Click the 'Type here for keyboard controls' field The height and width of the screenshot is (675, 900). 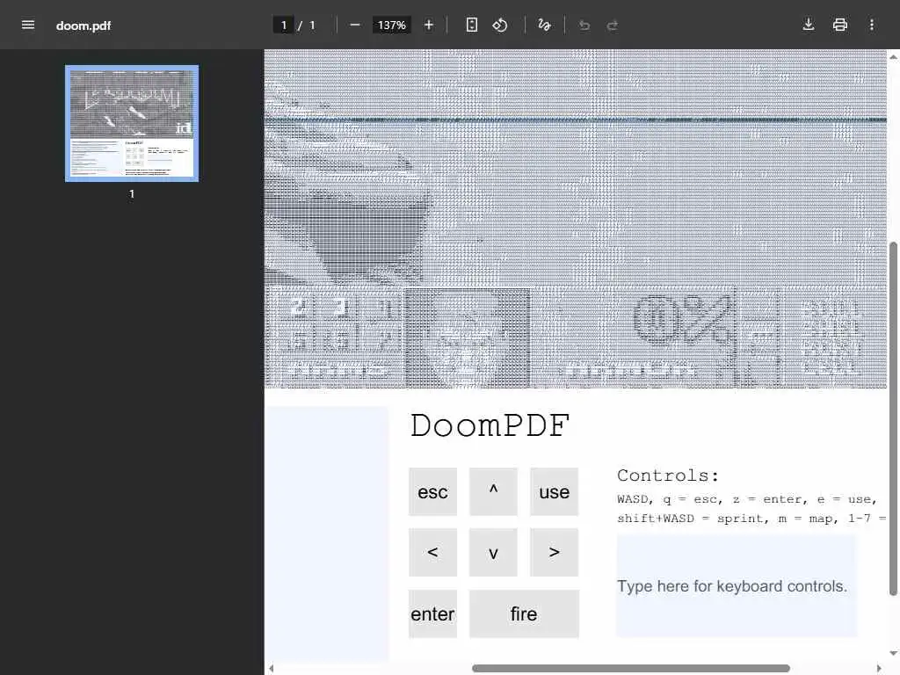(x=737, y=586)
